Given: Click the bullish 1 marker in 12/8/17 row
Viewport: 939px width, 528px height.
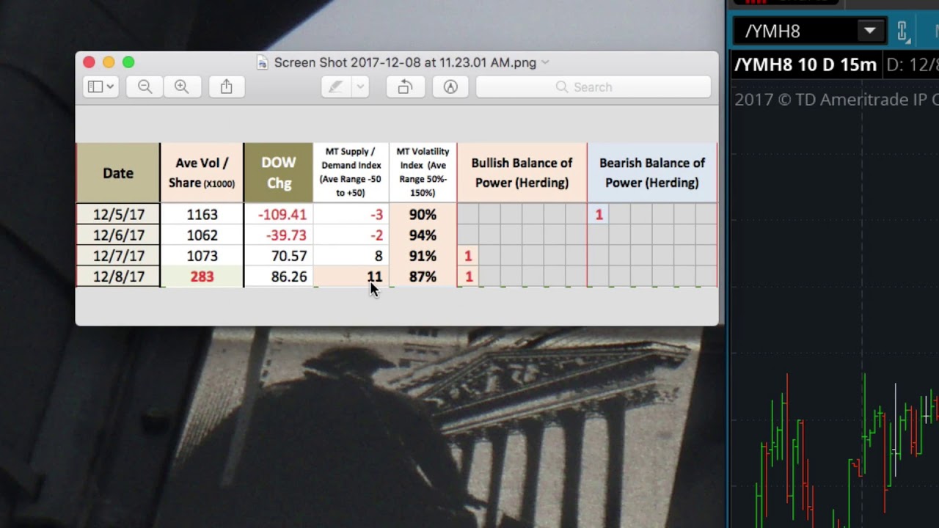Looking at the screenshot, I should coord(468,276).
